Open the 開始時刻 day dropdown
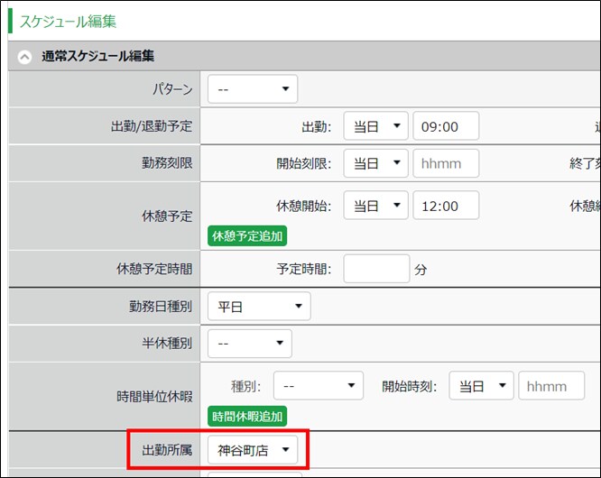601x478 pixels. 480,386
